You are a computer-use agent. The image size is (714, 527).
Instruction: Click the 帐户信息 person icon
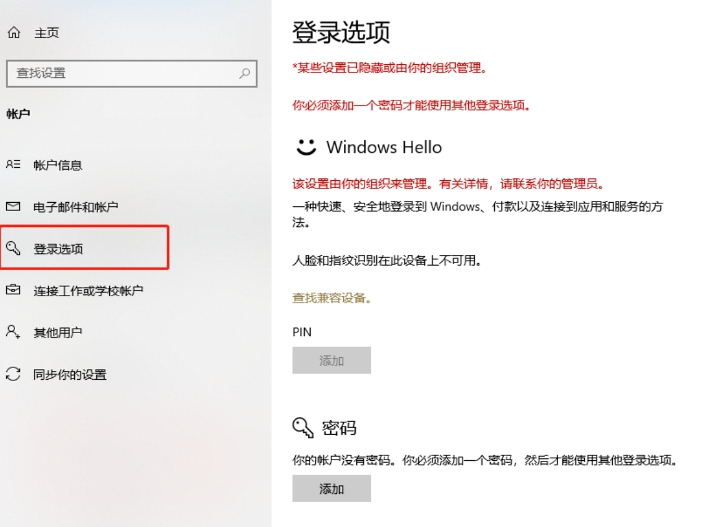[x=13, y=165]
